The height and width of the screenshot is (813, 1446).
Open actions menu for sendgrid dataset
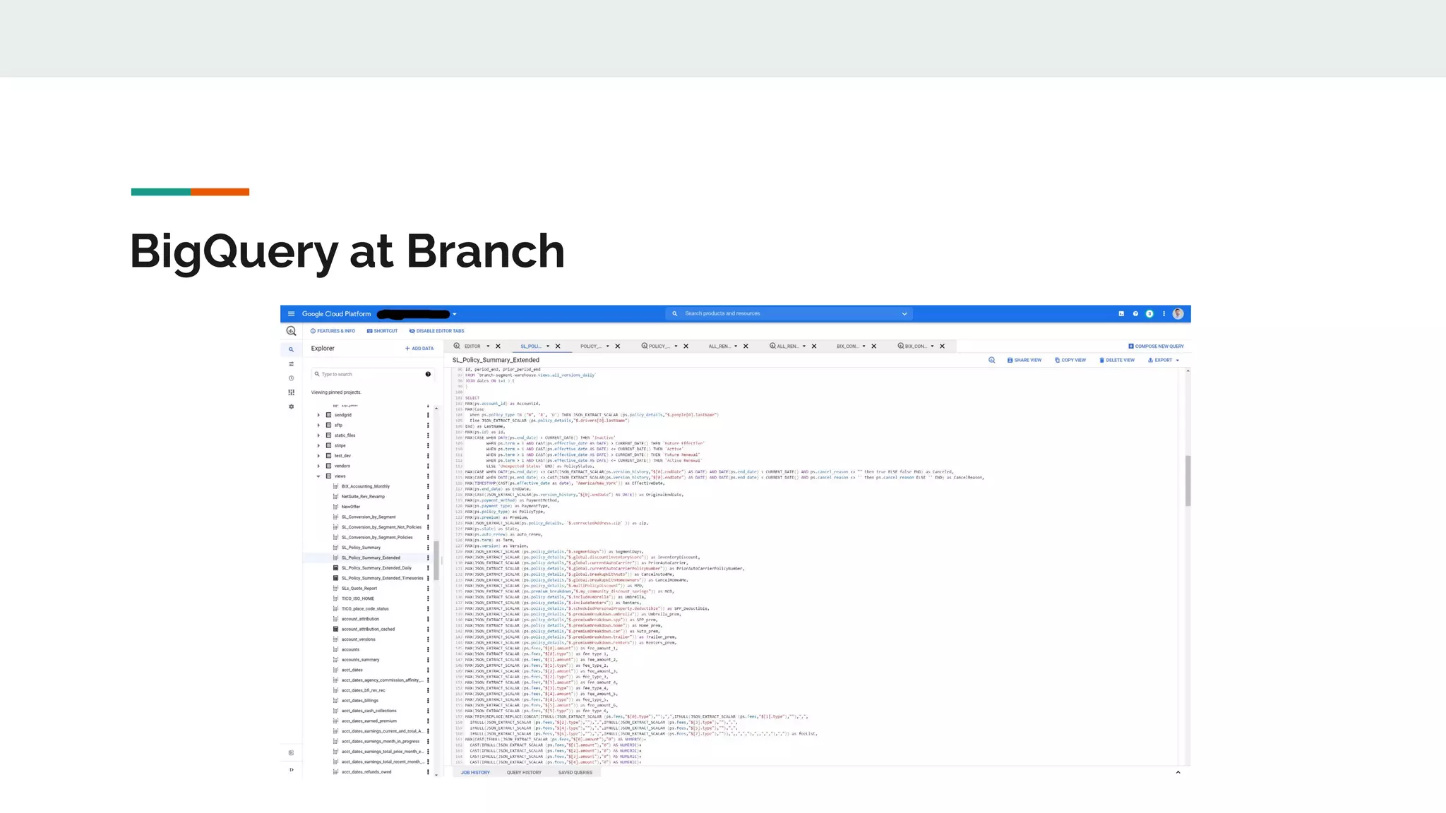428,415
